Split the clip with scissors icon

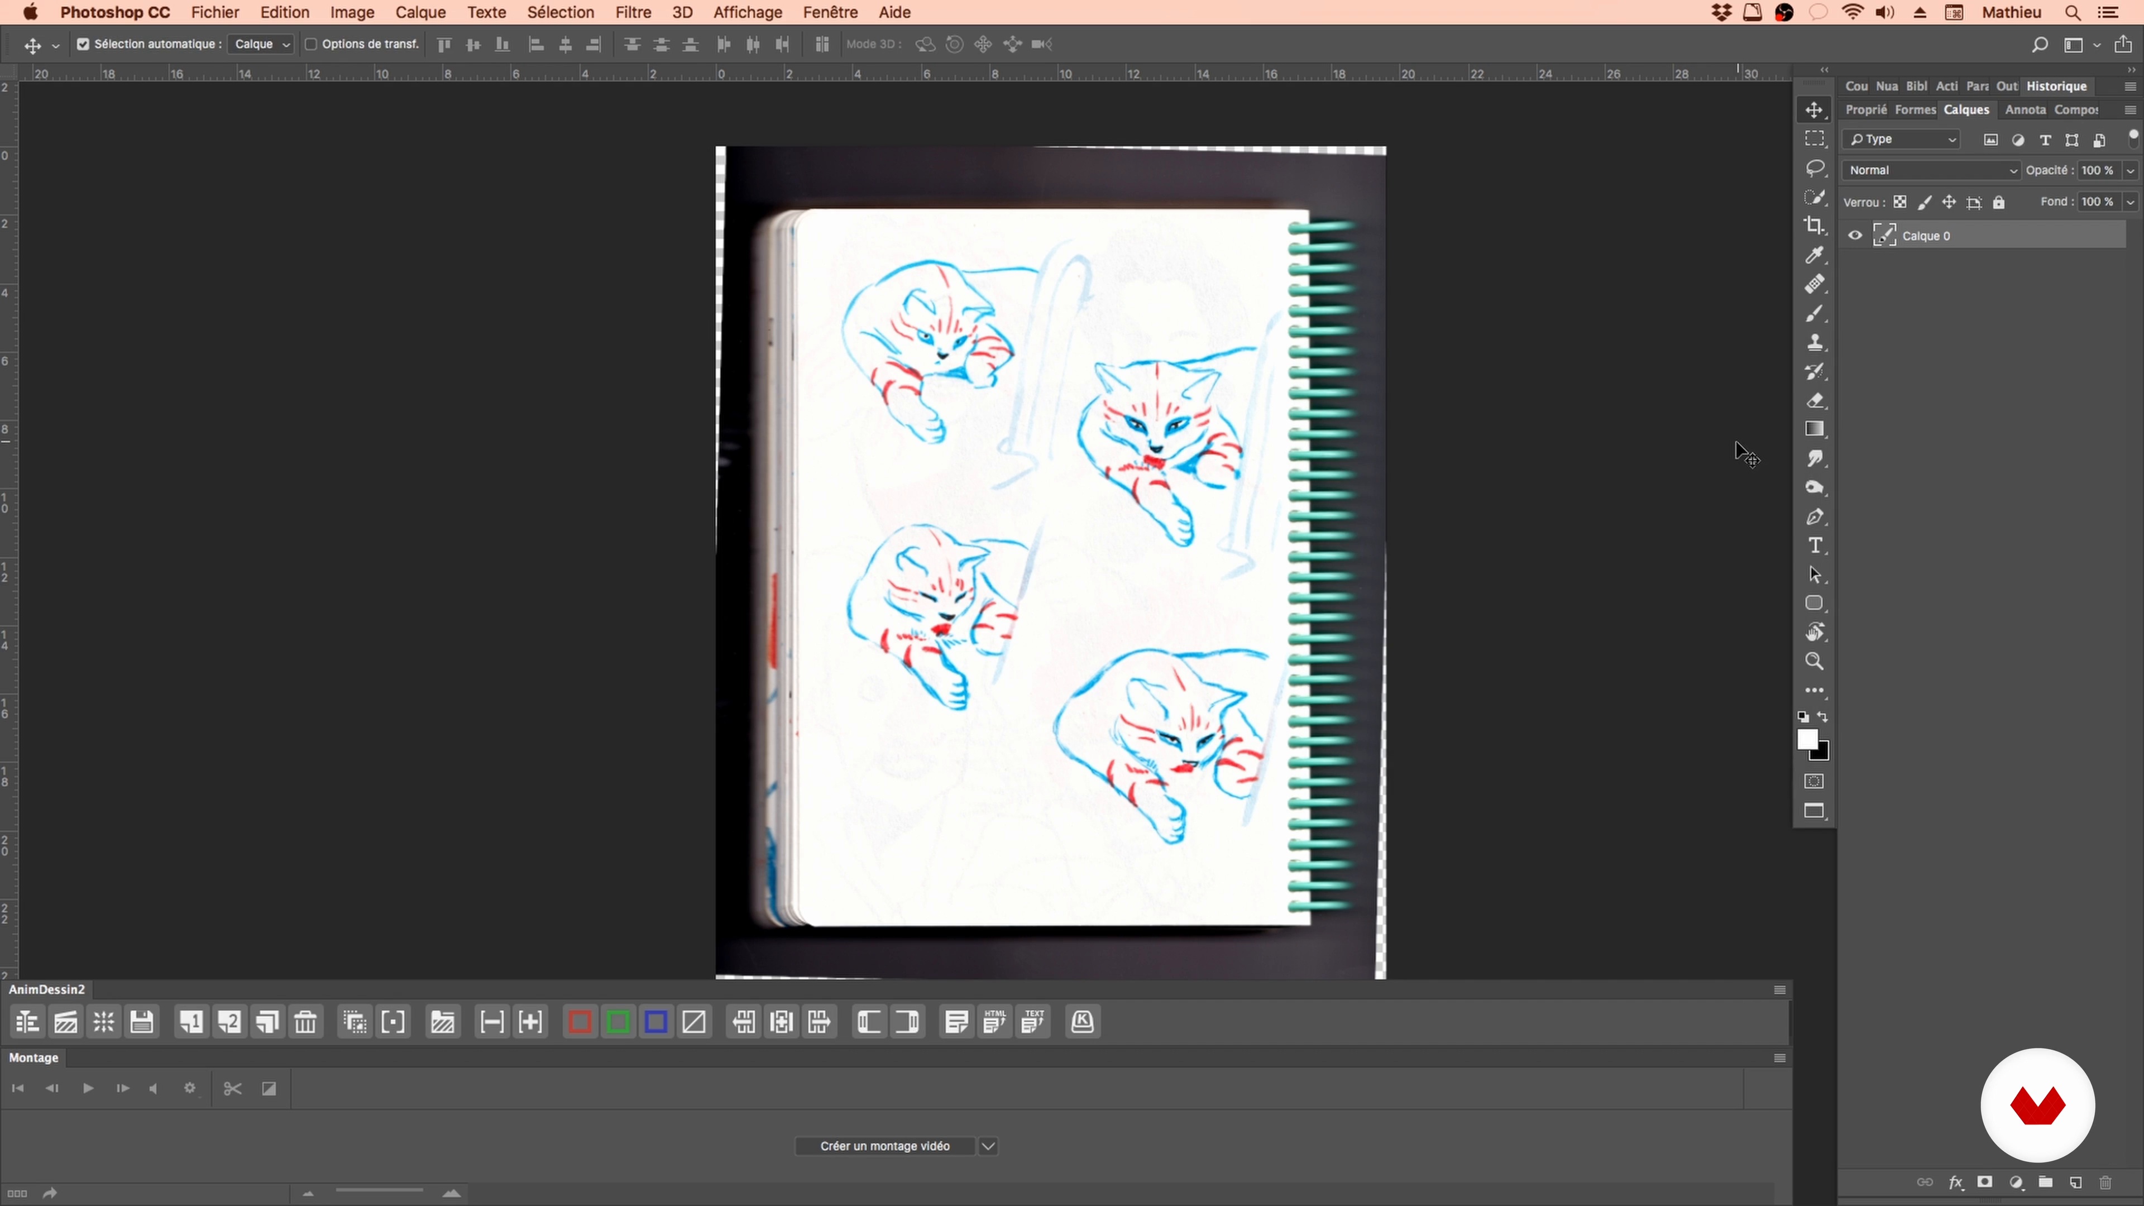[232, 1089]
